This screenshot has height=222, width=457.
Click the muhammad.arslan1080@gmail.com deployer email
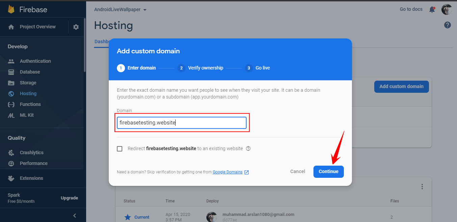pos(258,215)
